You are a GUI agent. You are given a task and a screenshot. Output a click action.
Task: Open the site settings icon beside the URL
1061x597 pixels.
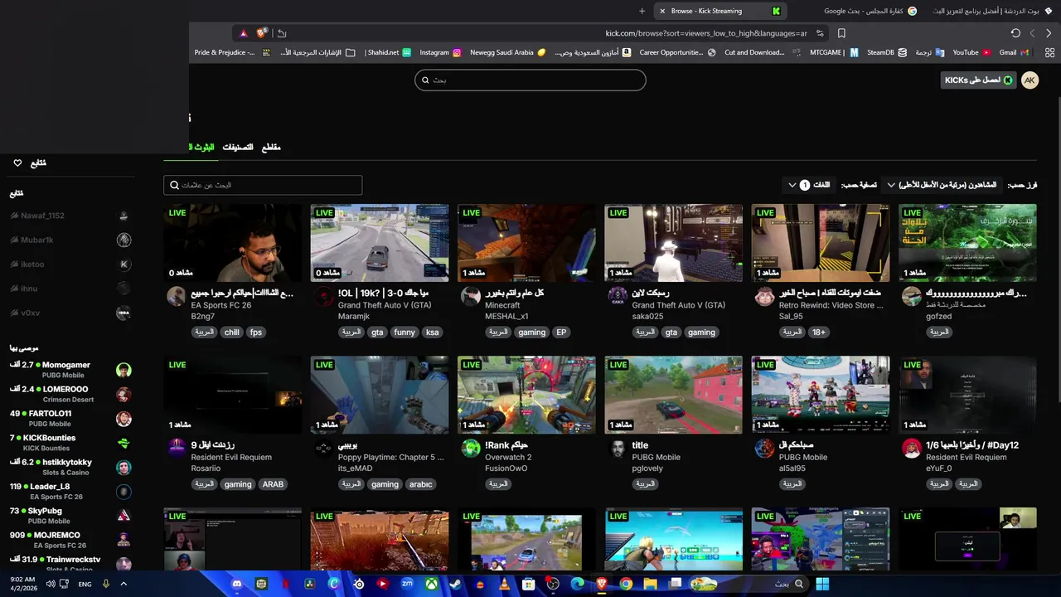820,33
